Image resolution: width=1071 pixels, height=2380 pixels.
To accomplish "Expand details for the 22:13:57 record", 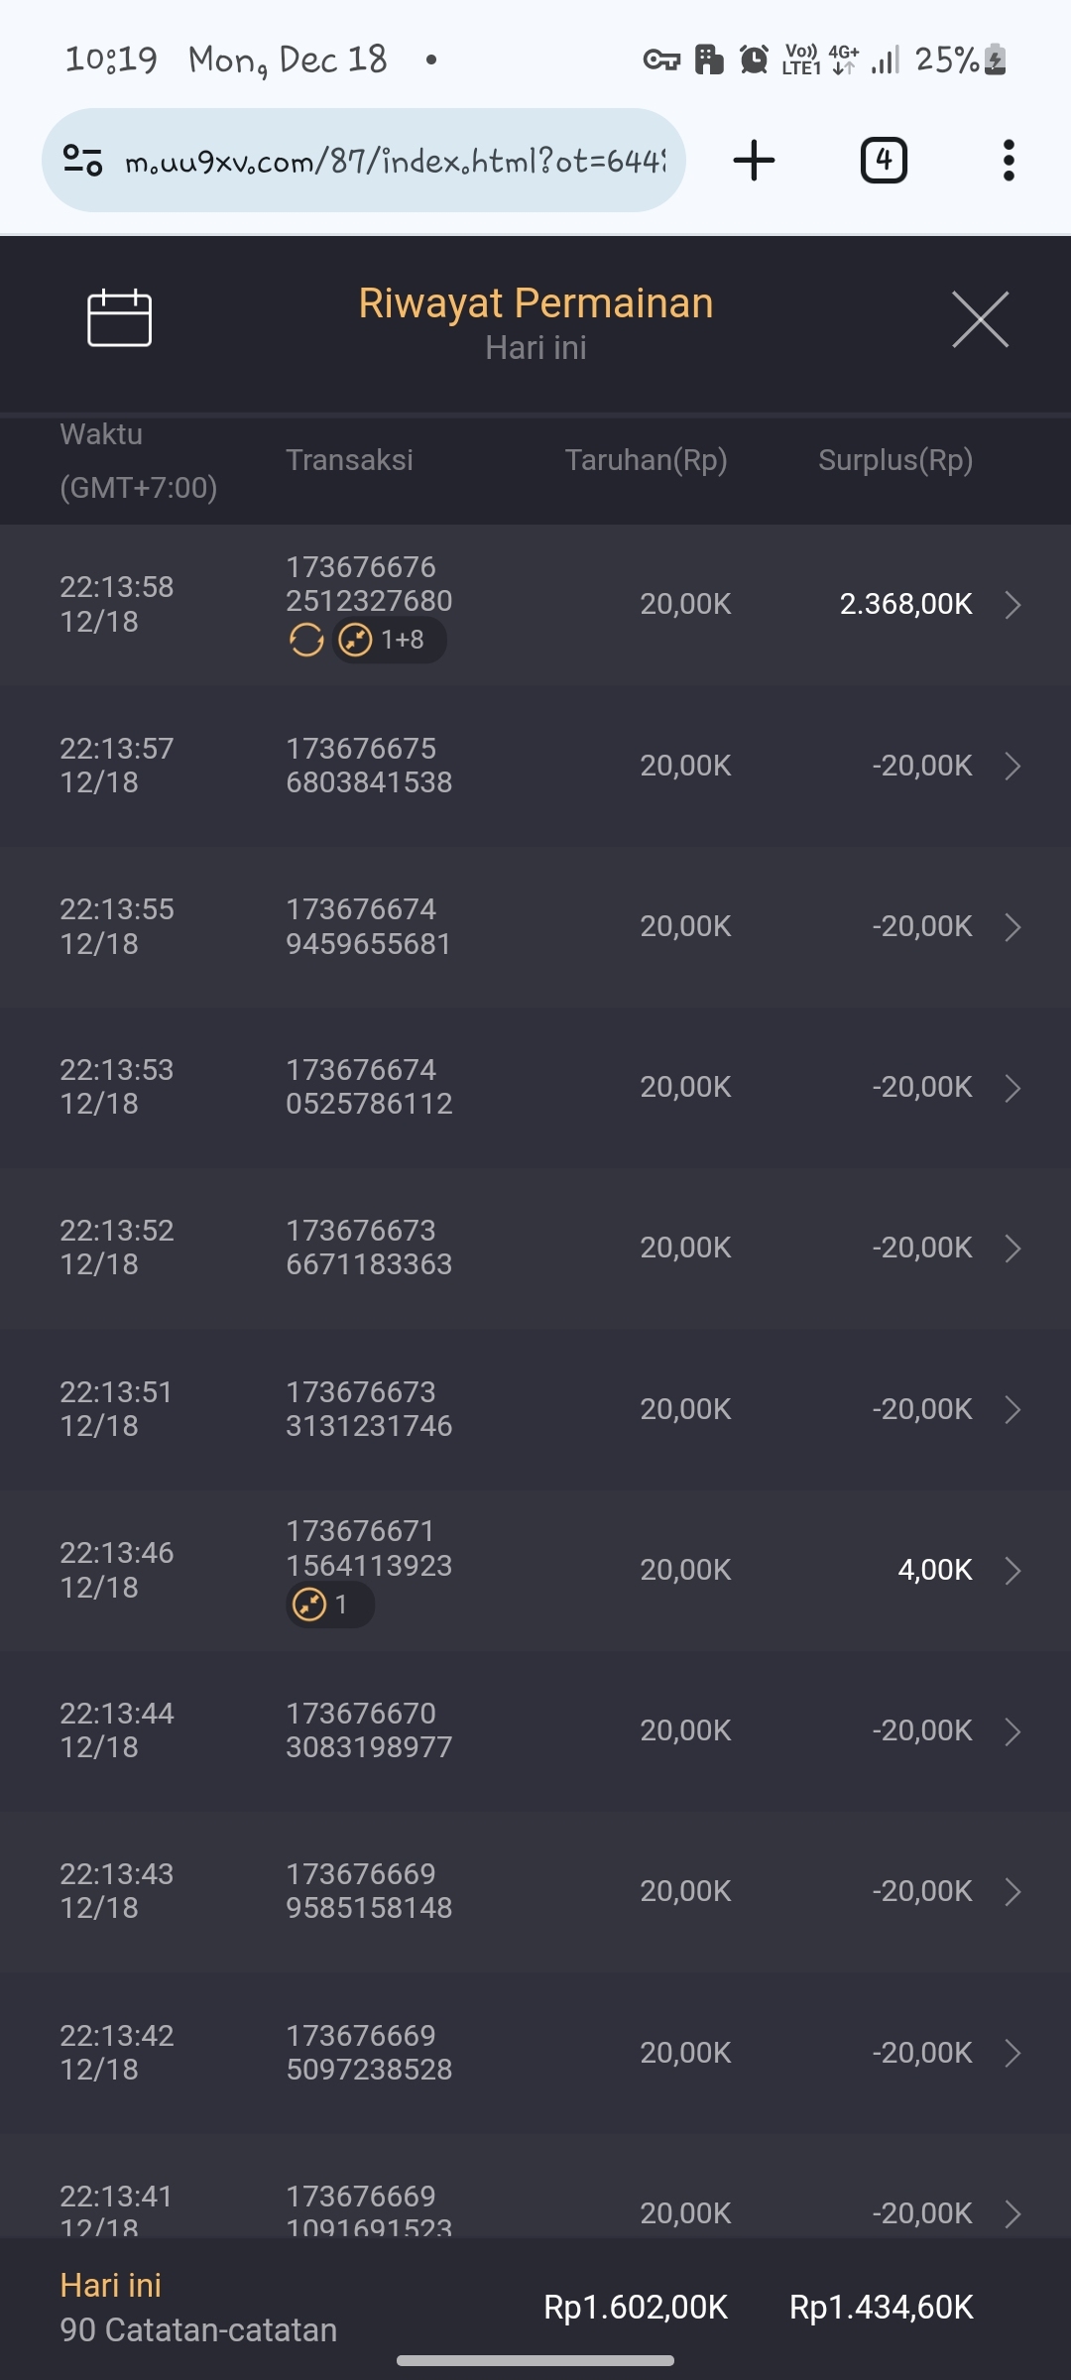I will point(1012,766).
